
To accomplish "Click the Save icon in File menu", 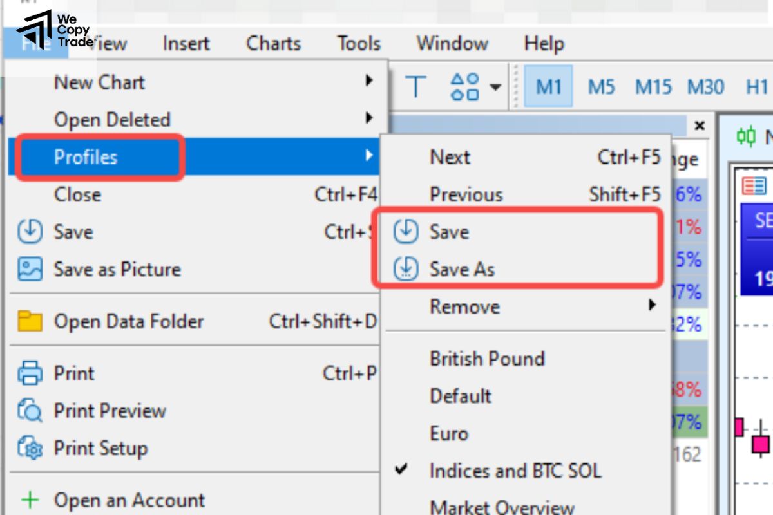I will pyautogui.click(x=30, y=232).
